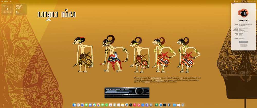Viewport: 257px width, 108px height.
Task: Open second No Effect dropdown in Fidelia
Action: tap(118, 96)
